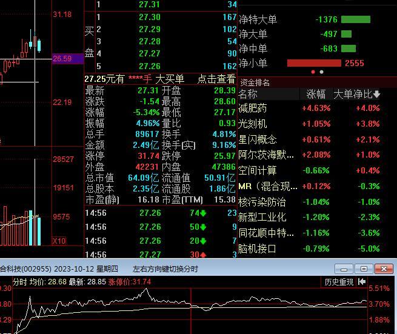397x334 pixels.
Task: Minimize the intraday chart popup window
Action: pyautogui.click(x=344, y=269)
